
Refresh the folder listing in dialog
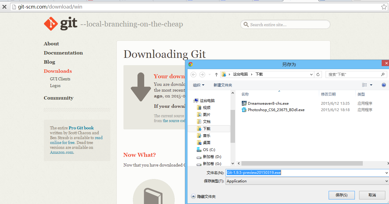(318, 74)
